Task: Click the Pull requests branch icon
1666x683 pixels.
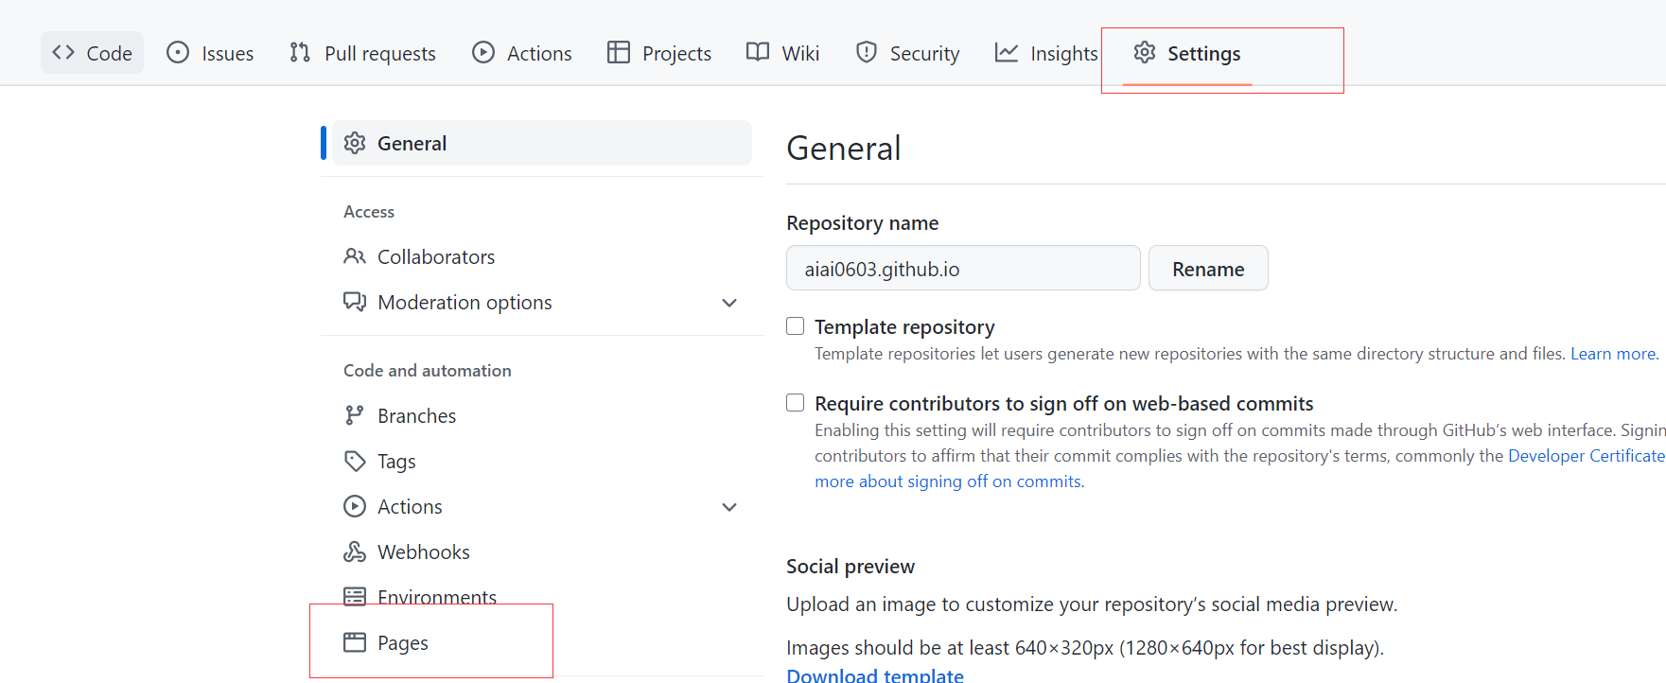Action: (x=300, y=53)
